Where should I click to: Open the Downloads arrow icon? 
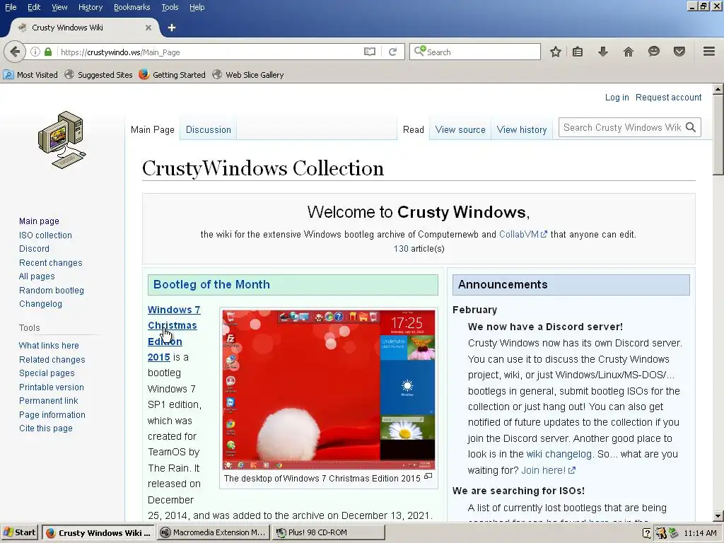[x=602, y=52]
